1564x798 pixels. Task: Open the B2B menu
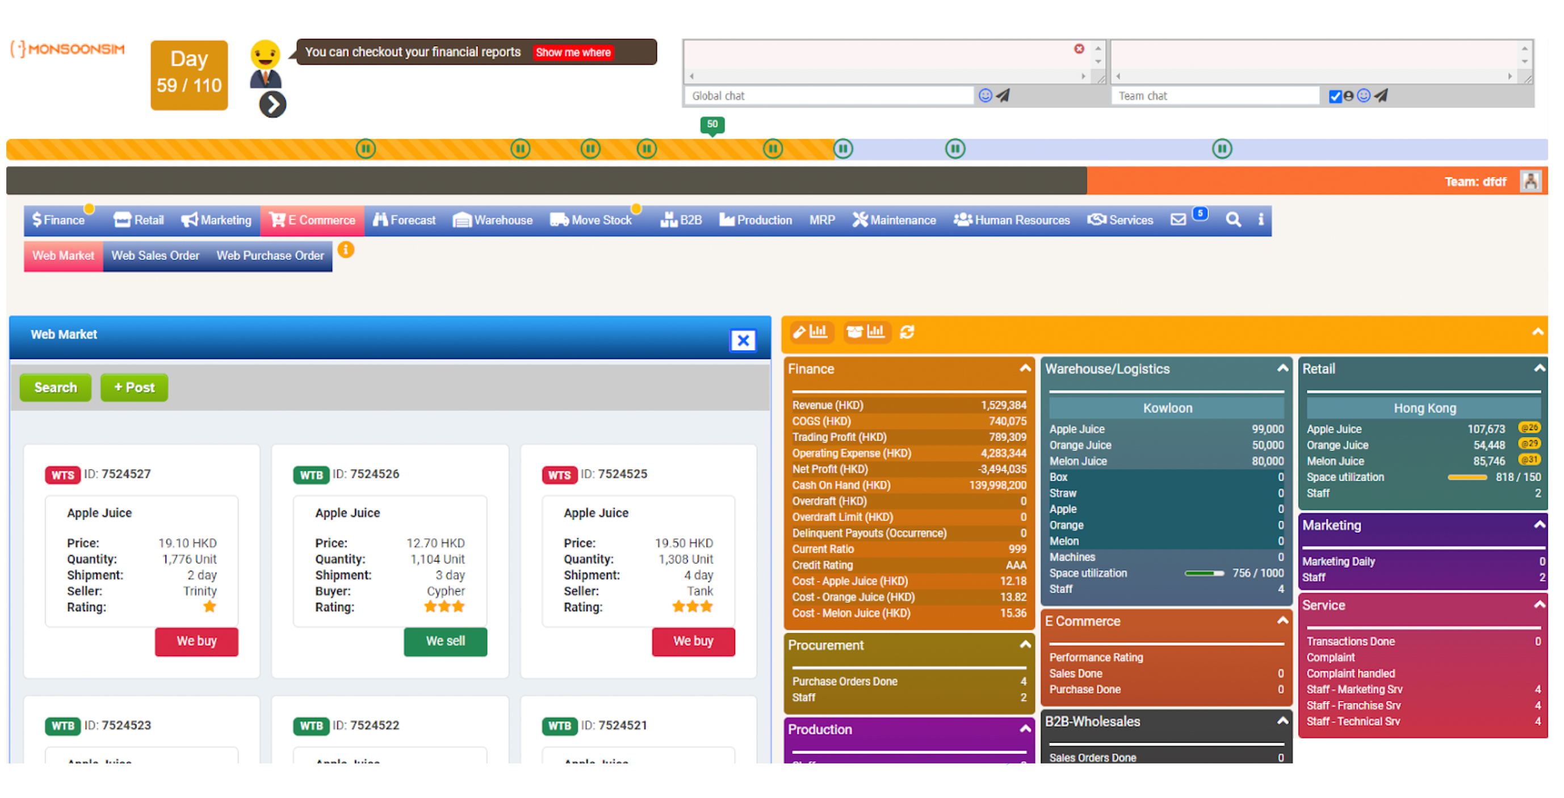pyautogui.click(x=681, y=220)
